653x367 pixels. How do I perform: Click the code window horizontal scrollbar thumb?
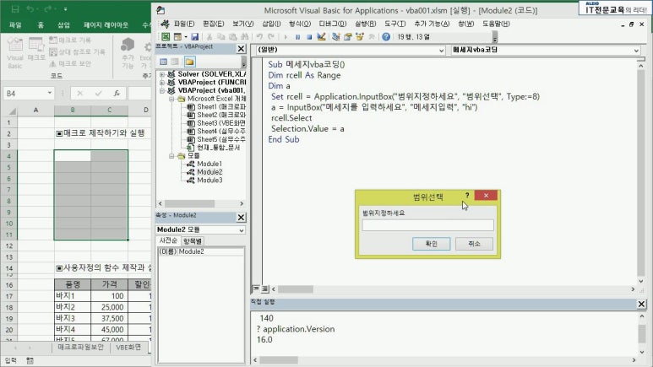296,289
